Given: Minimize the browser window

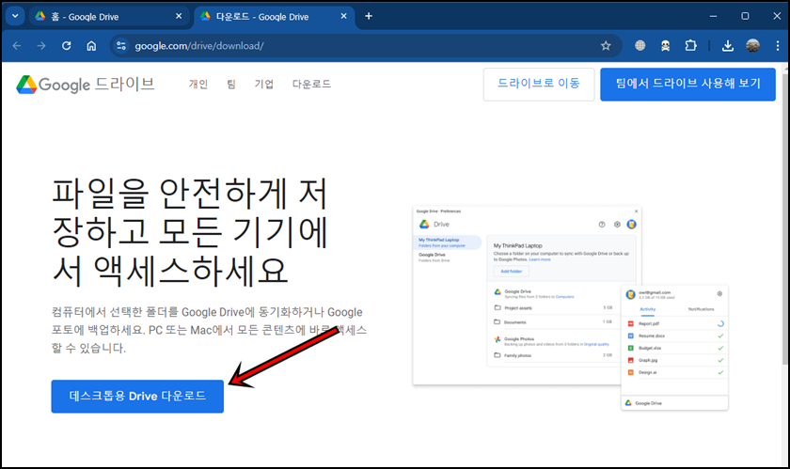Looking at the screenshot, I should 713,16.
